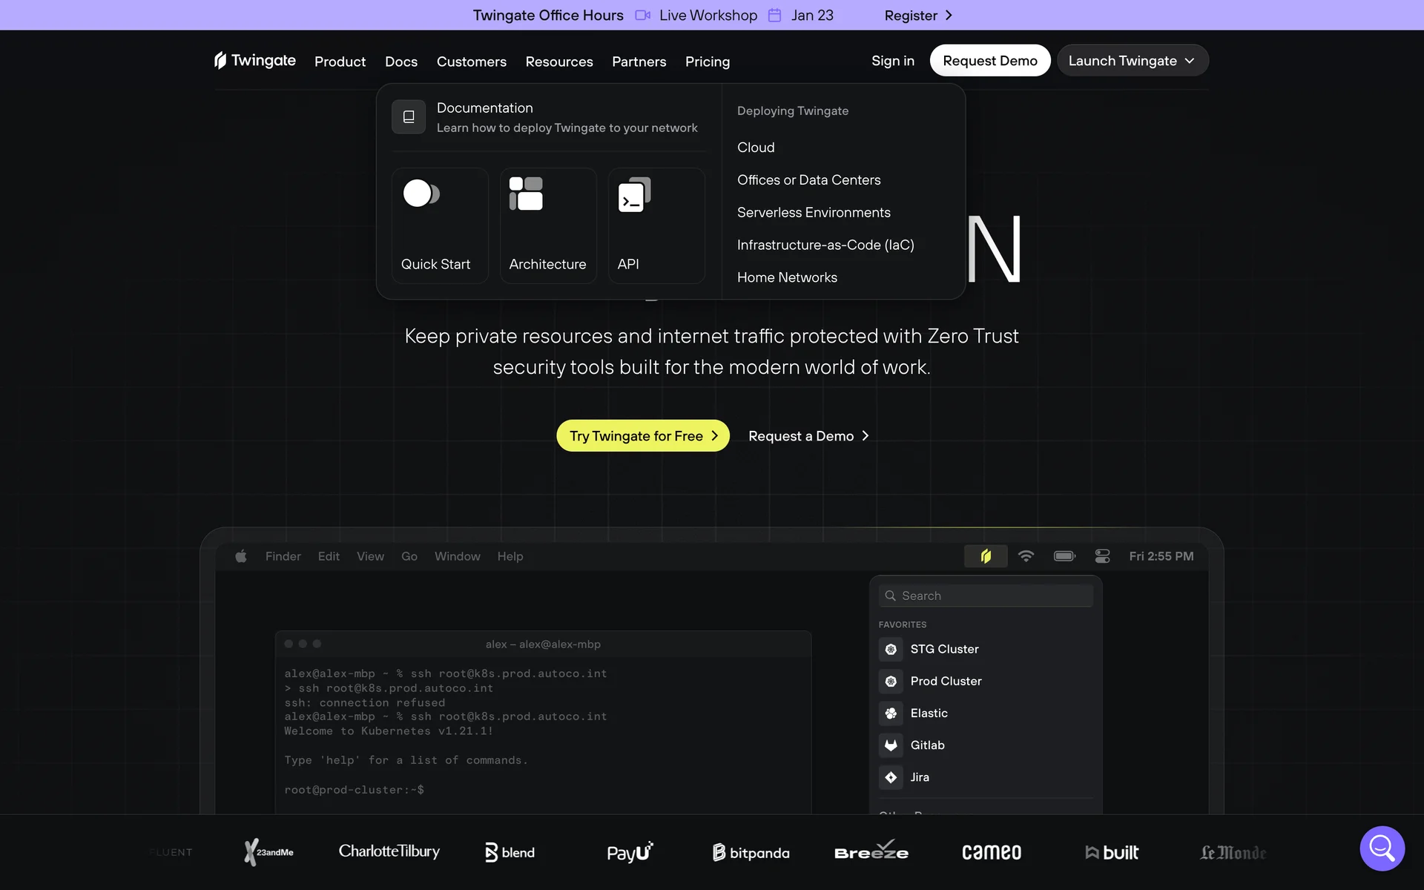Expand the Launch Twingate dropdown

tap(1132, 61)
